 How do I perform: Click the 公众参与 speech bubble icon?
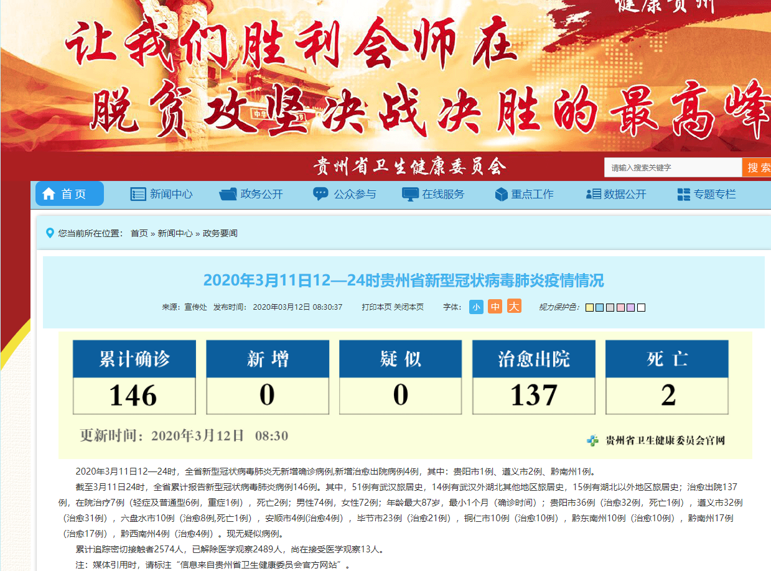320,194
